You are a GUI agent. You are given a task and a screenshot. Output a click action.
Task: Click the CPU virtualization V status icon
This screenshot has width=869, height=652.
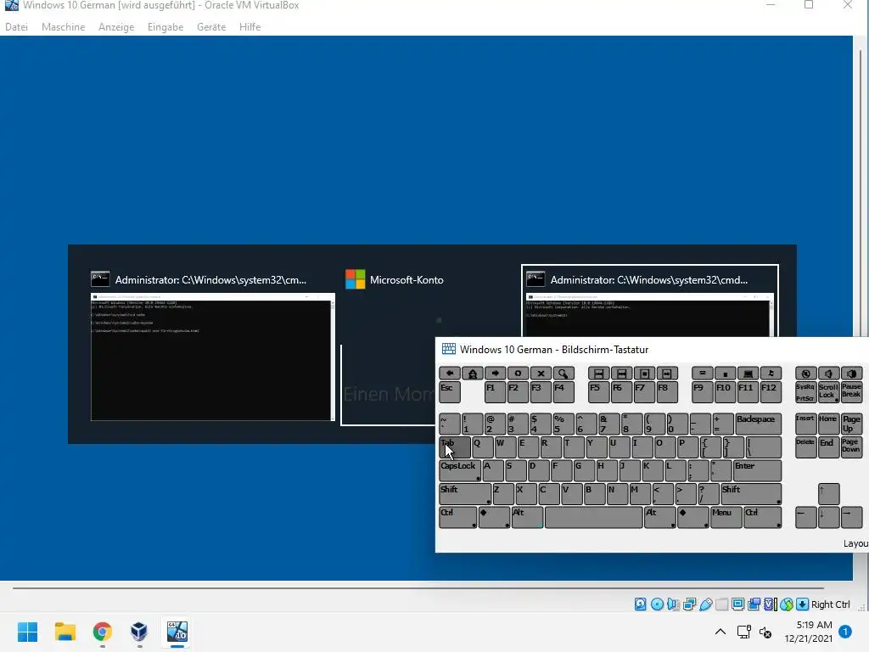coord(771,604)
